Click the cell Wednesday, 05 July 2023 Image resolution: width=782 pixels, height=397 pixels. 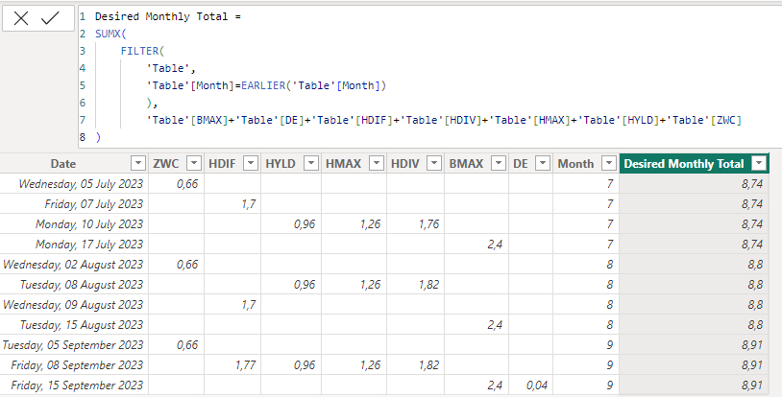click(74, 184)
